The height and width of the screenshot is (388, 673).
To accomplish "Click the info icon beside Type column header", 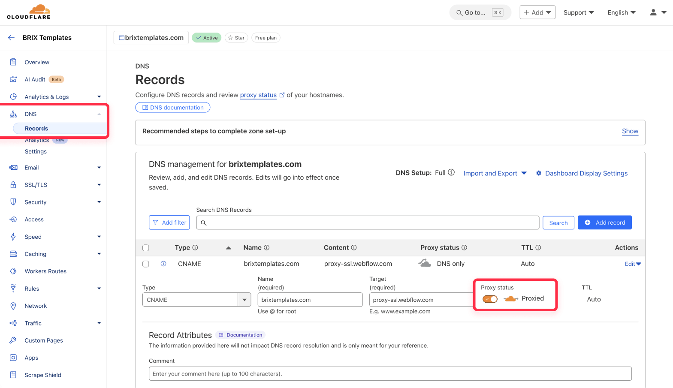I will [x=195, y=248].
